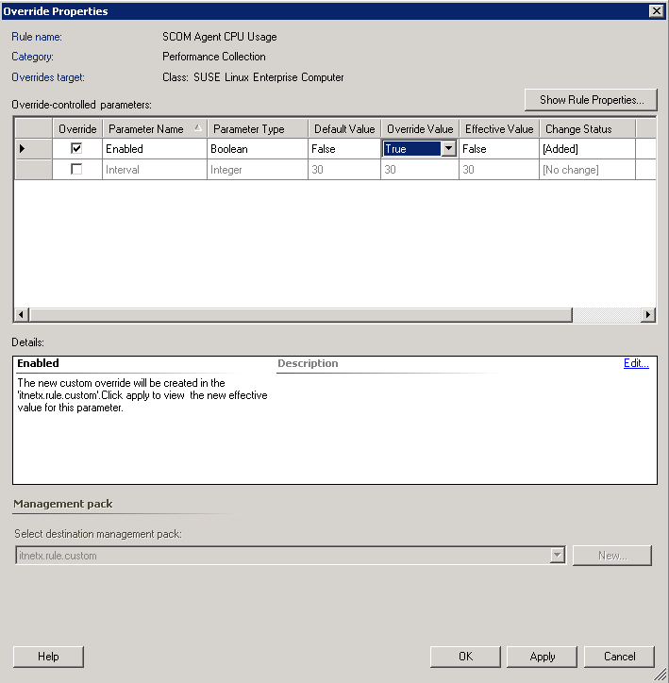Click the [No change] status cell

click(x=587, y=169)
